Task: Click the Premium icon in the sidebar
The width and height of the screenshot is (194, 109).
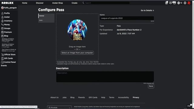Action: [x=2, y=32]
